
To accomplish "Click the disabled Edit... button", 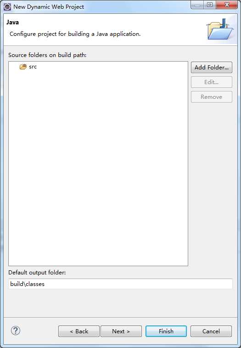I will click(212, 82).
